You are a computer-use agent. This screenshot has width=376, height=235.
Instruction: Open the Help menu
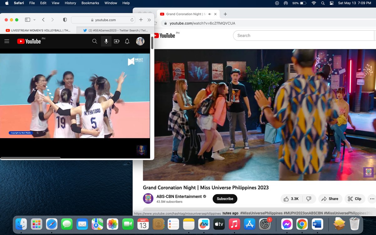[x=126, y=3]
